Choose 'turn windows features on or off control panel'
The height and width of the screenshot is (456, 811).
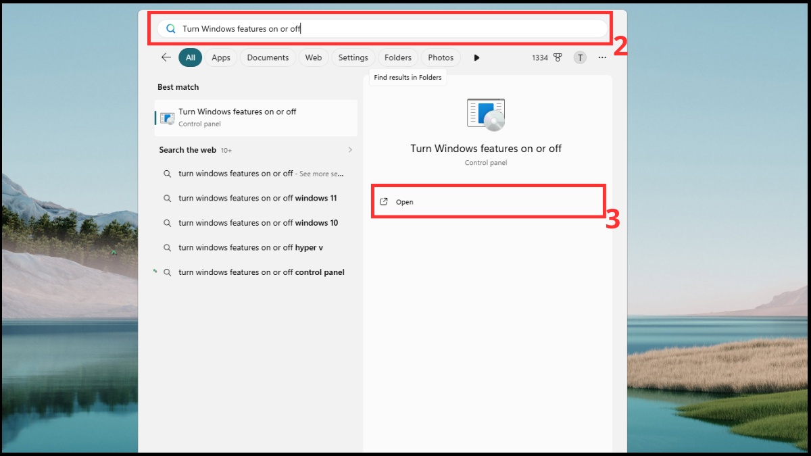(x=256, y=272)
